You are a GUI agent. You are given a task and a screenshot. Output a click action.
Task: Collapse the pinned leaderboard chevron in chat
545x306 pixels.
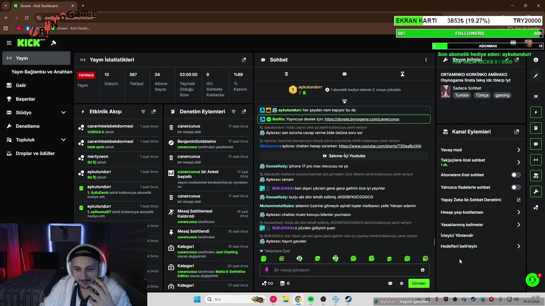coord(344,101)
